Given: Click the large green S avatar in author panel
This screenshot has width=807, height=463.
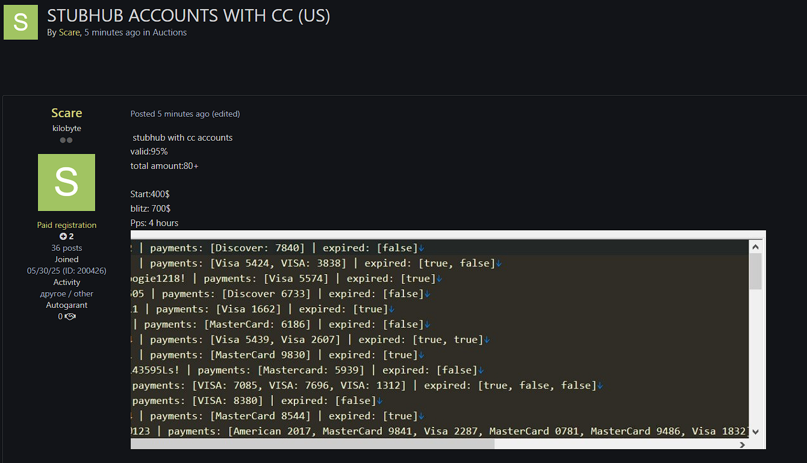Looking at the screenshot, I should [66, 182].
